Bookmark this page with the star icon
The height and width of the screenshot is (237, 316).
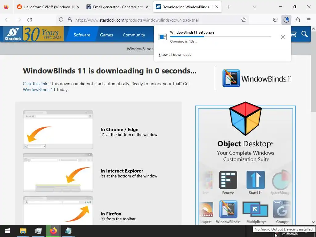tap(244, 20)
